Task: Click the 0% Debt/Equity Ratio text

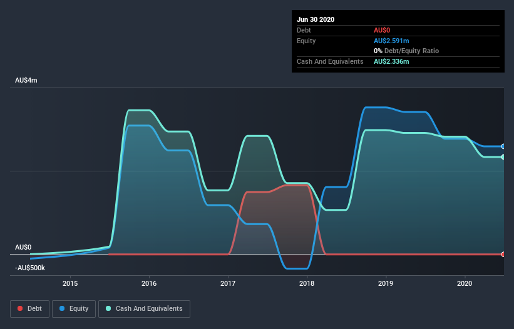Action: click(x=406, y=51)
